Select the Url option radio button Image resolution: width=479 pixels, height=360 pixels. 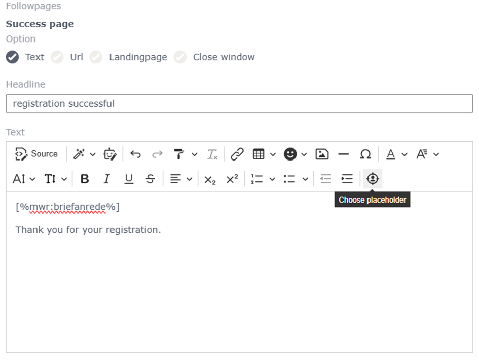[57, 57]
